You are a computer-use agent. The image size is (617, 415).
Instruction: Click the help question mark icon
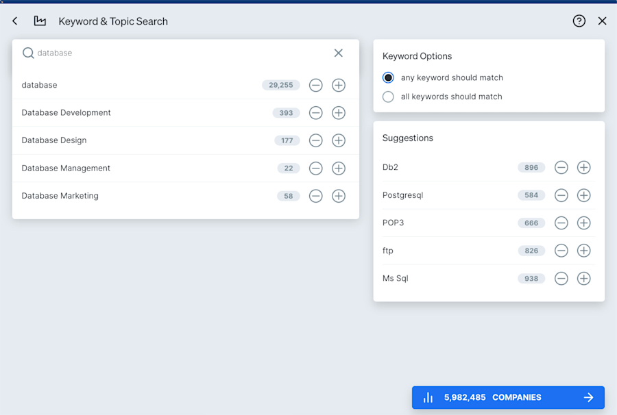tap(579, 21)
